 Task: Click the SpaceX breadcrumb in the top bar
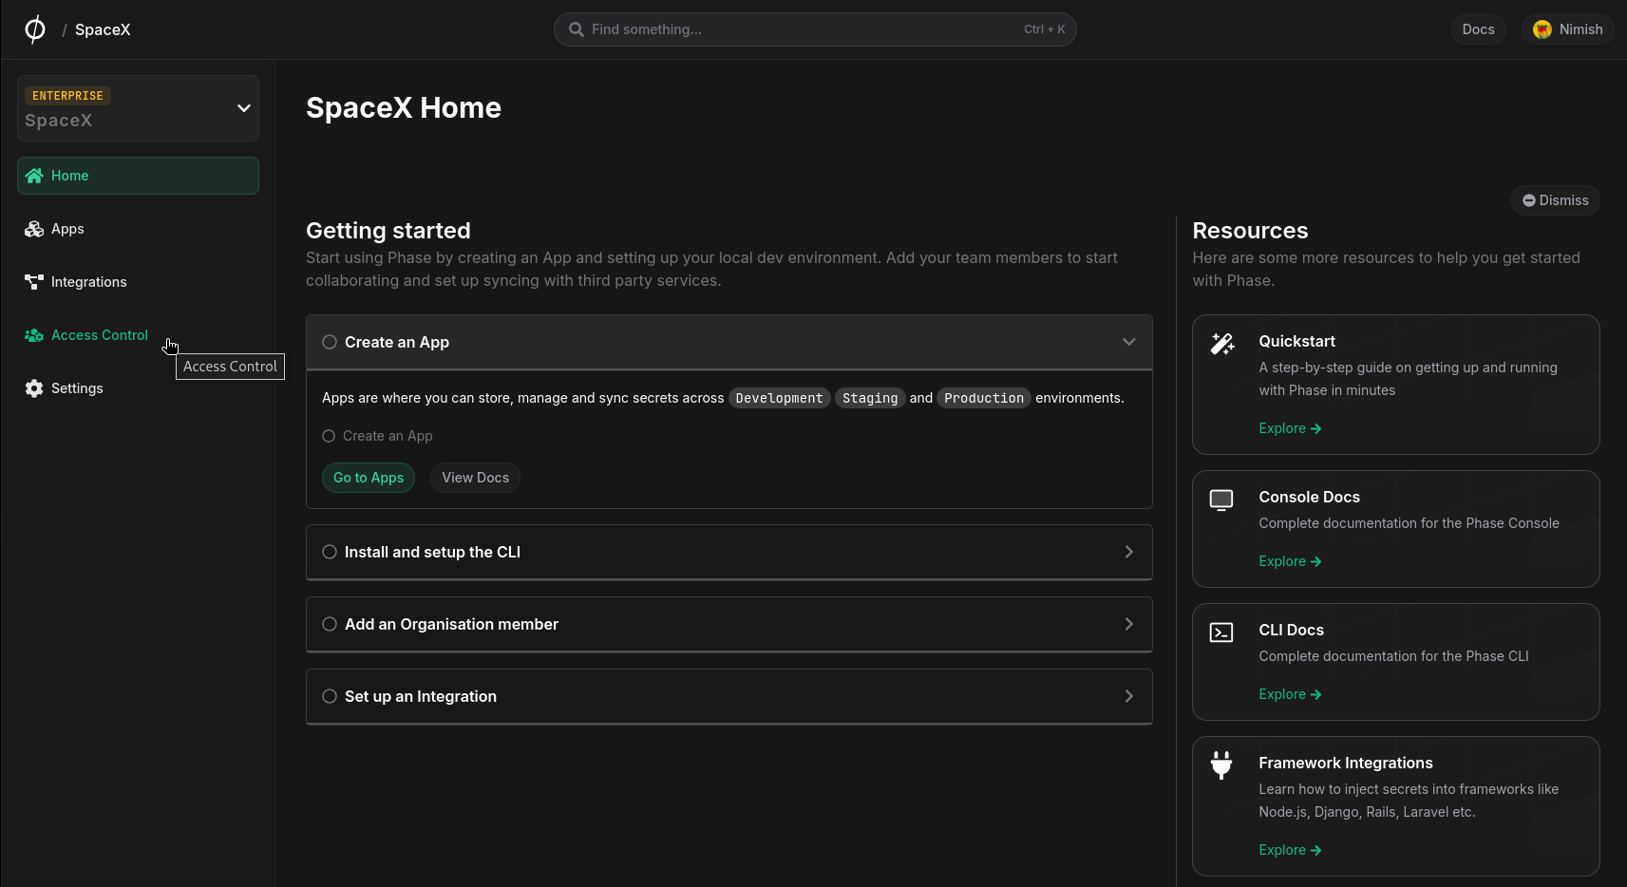(x=103, y=29)
